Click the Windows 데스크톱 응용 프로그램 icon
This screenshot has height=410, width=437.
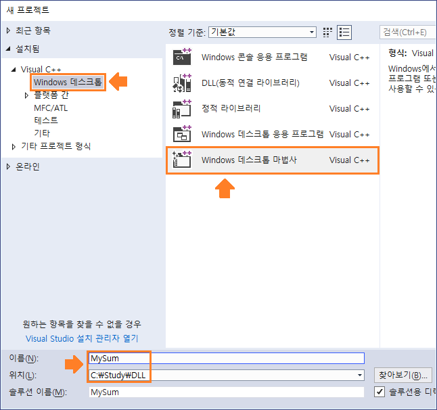pyautogui.click(x=182, y=134)
